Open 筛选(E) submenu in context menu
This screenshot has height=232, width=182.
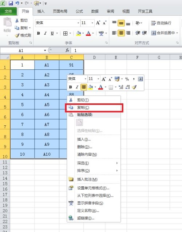tap(94, 163)
